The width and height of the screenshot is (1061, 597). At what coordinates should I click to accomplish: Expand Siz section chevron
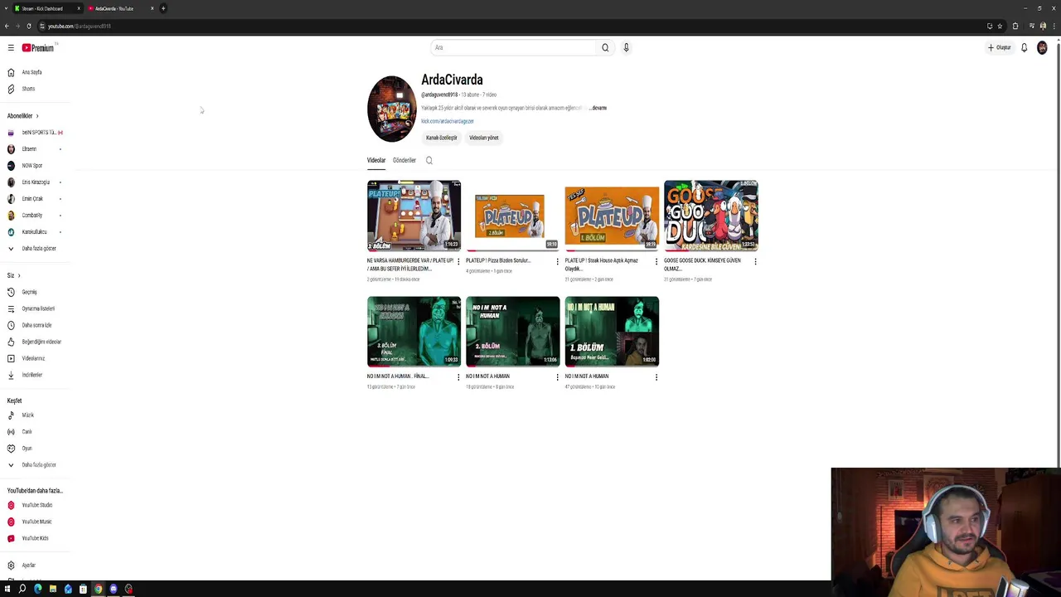[x=19, y=275]
